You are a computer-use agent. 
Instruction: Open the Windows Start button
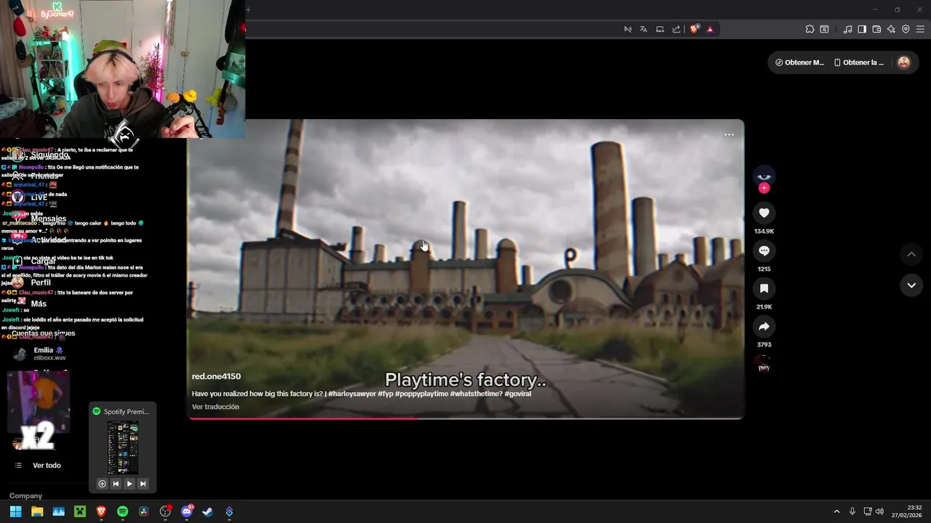point(15,511)
